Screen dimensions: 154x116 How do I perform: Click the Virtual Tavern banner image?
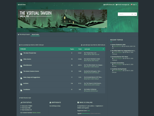(62, 19)
